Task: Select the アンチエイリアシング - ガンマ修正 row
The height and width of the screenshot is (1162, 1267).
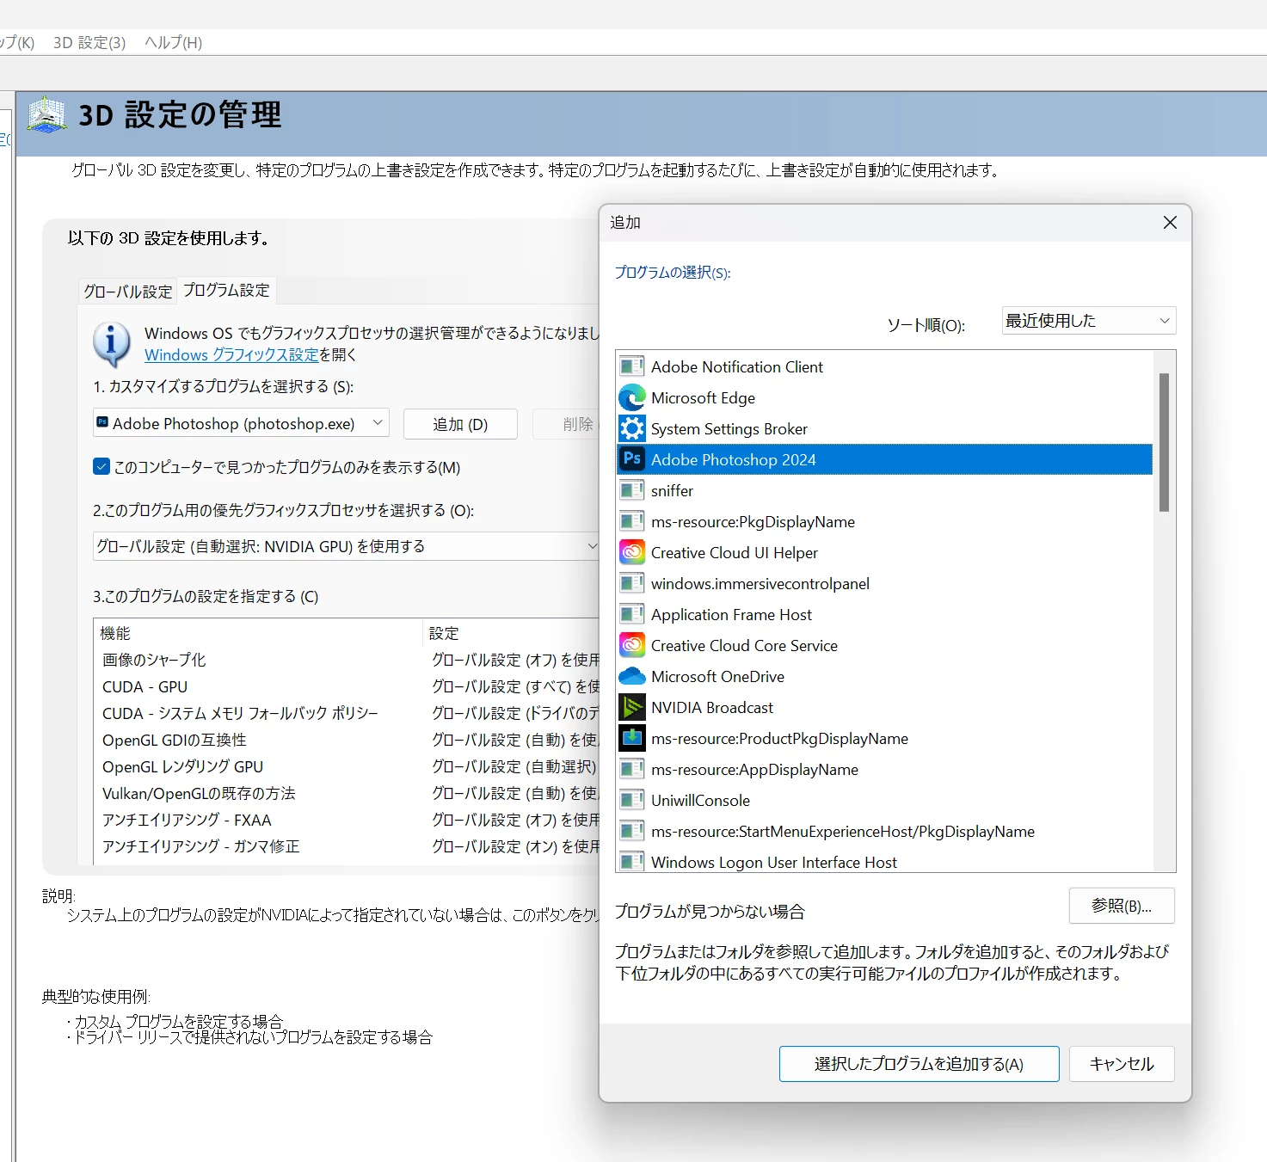Action: coord(347,846)
